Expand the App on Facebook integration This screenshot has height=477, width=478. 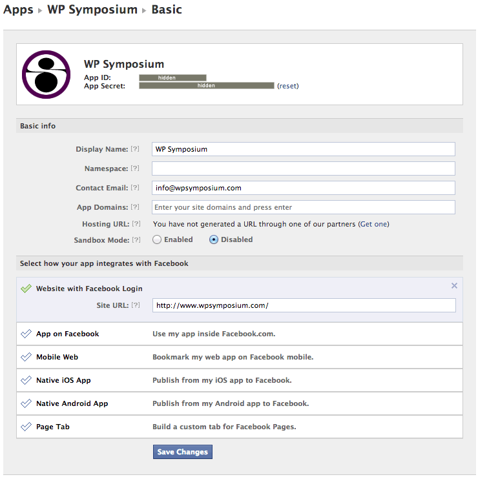pos(67,334)
